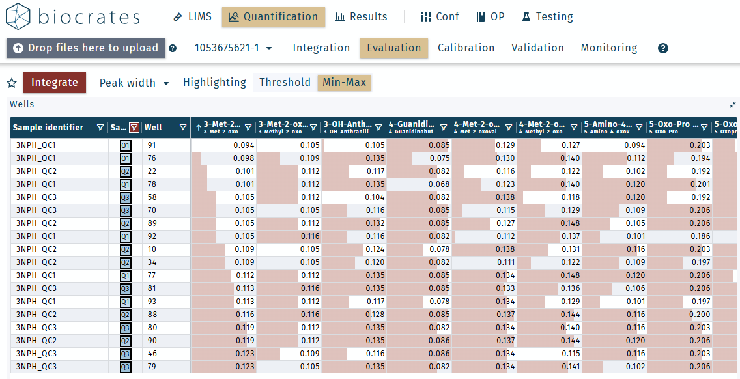740x379 pixels.
Task: Select the 0.129 value in well 91 row
Action: pos(484,145)
